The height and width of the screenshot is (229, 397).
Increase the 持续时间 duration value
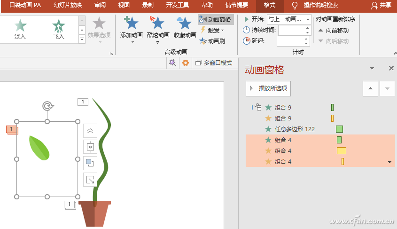[307, 28]
